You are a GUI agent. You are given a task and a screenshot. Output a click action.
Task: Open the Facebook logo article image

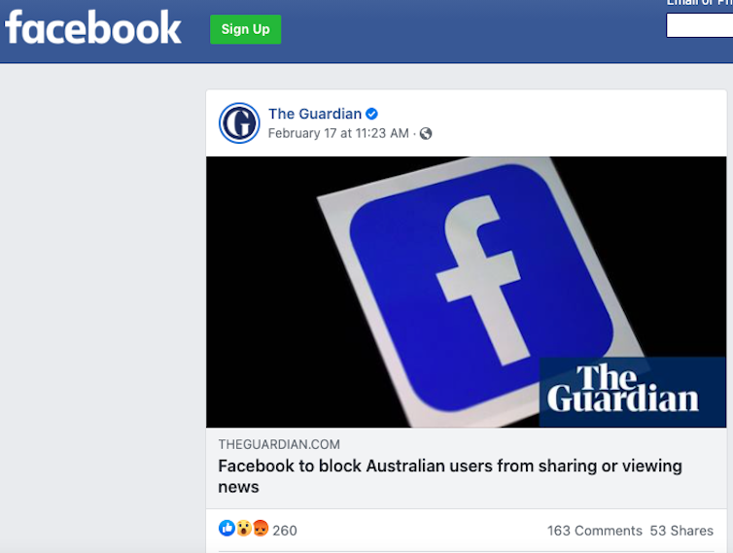click(466, 292)
